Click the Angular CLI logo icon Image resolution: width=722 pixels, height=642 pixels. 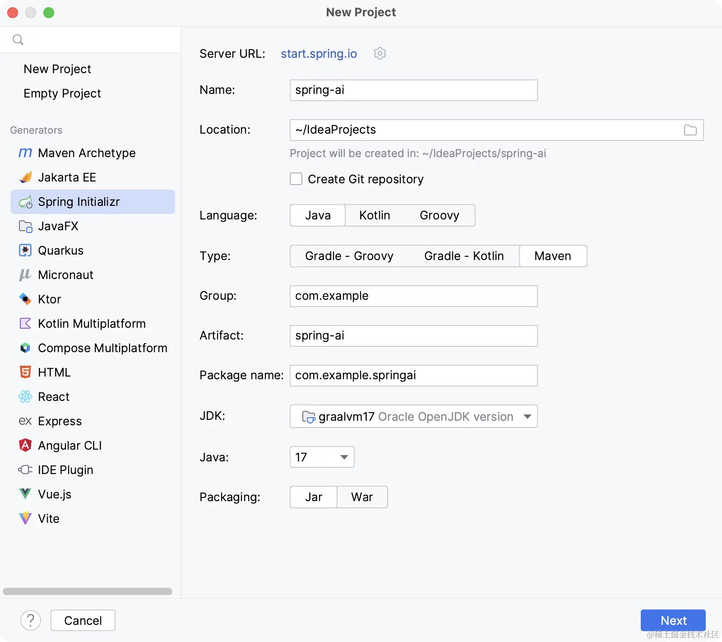click(25, 446)
